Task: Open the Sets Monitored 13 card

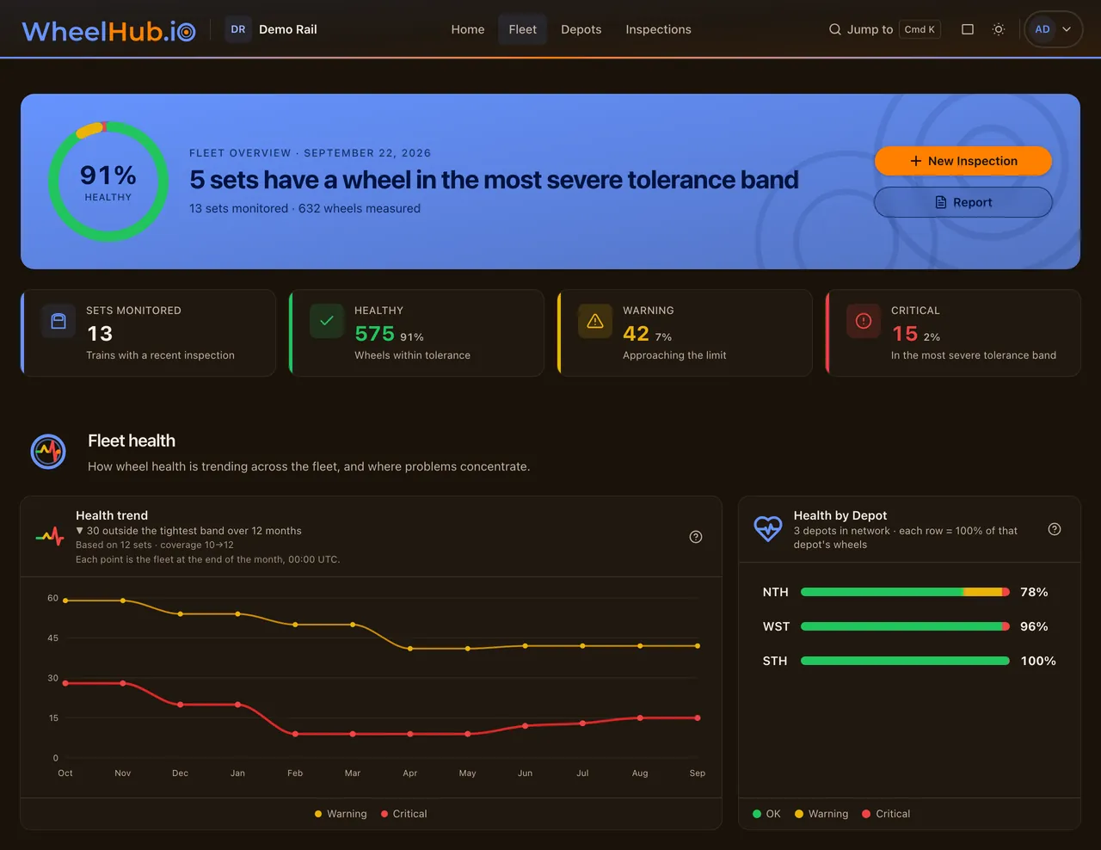Action: [148, 333]
